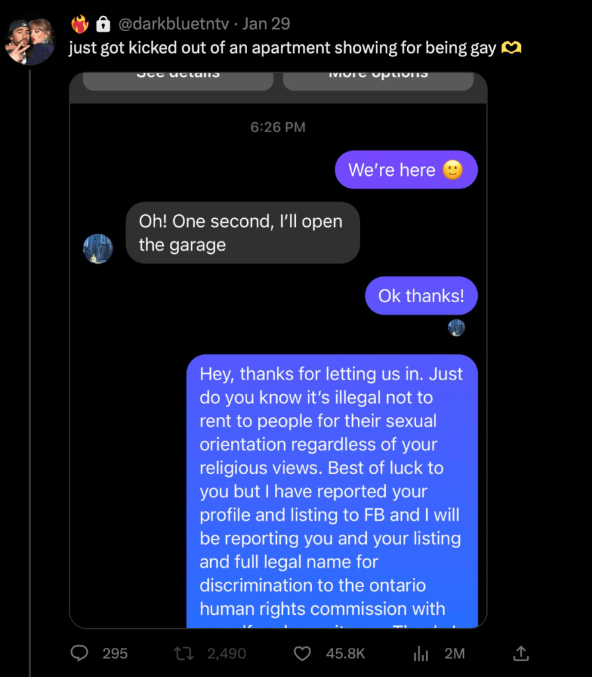Click the tweet text about apartment showing

pos(282,48)
